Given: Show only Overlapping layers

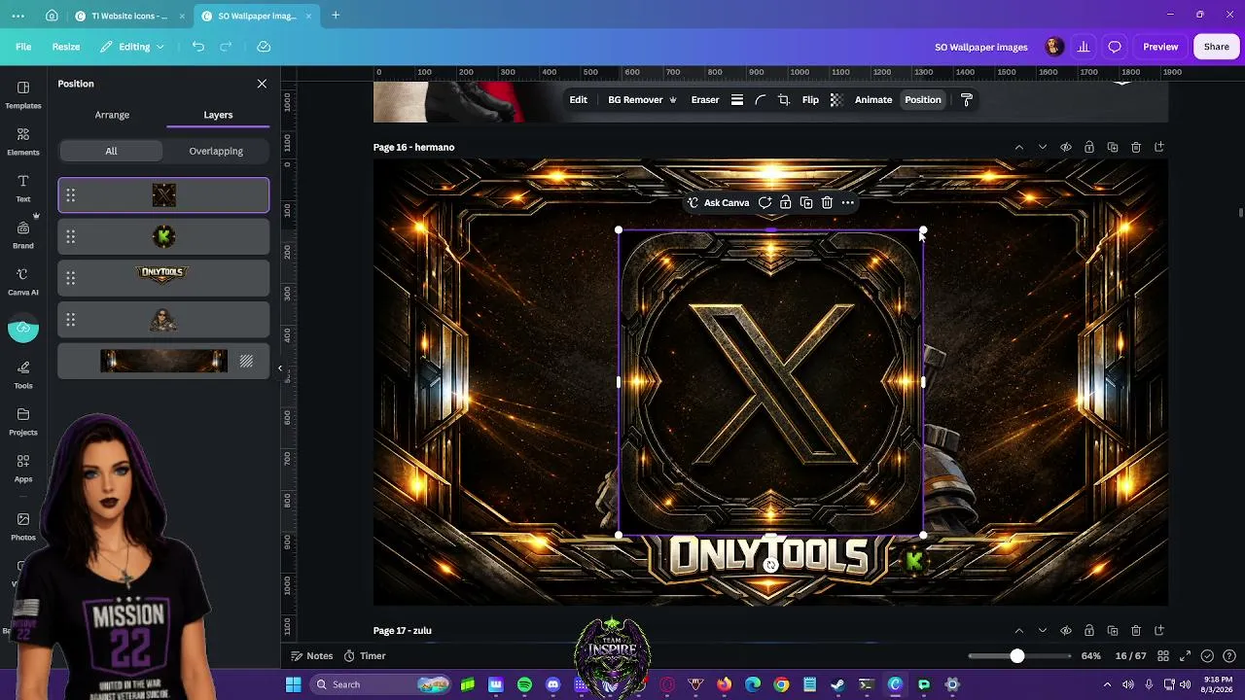Looking at the screenshot, I should pos(216,151).
